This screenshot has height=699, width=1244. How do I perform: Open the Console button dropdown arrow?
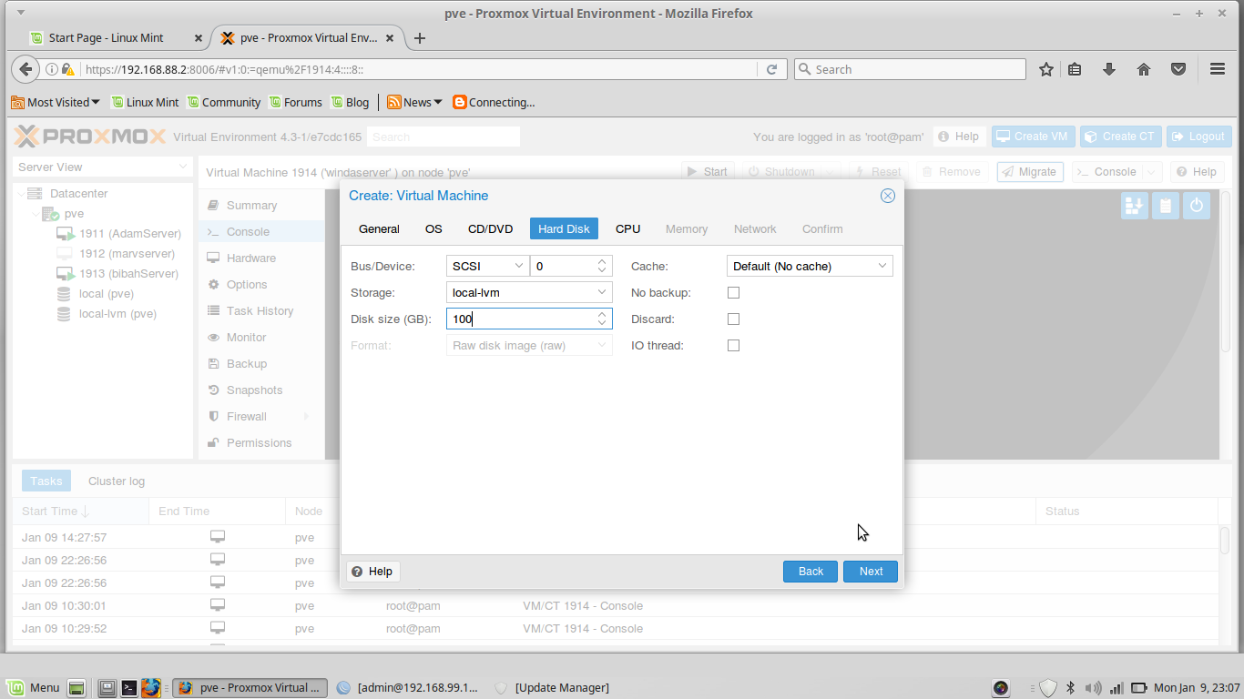[1152, 172]
